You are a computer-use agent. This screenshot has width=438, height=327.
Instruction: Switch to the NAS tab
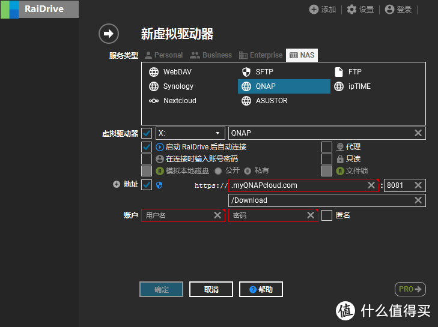tap(302, 55)
